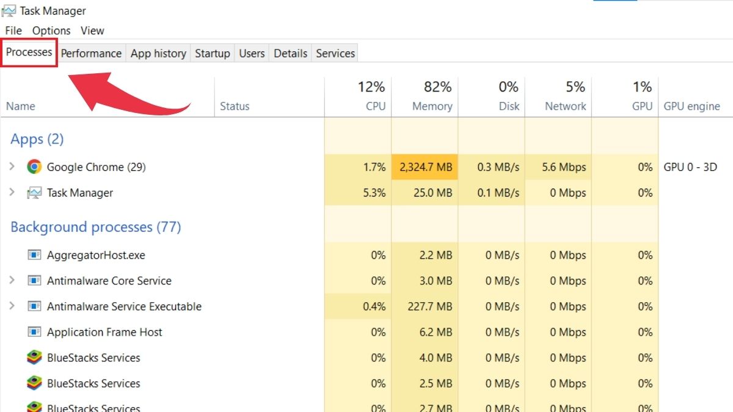
Task: Click the Google Chrome app icon
Action: (x=34, y=167)
